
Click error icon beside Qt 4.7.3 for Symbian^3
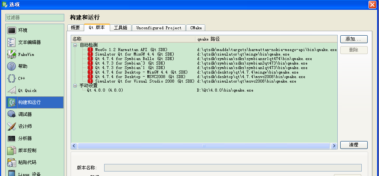[90, 63]
